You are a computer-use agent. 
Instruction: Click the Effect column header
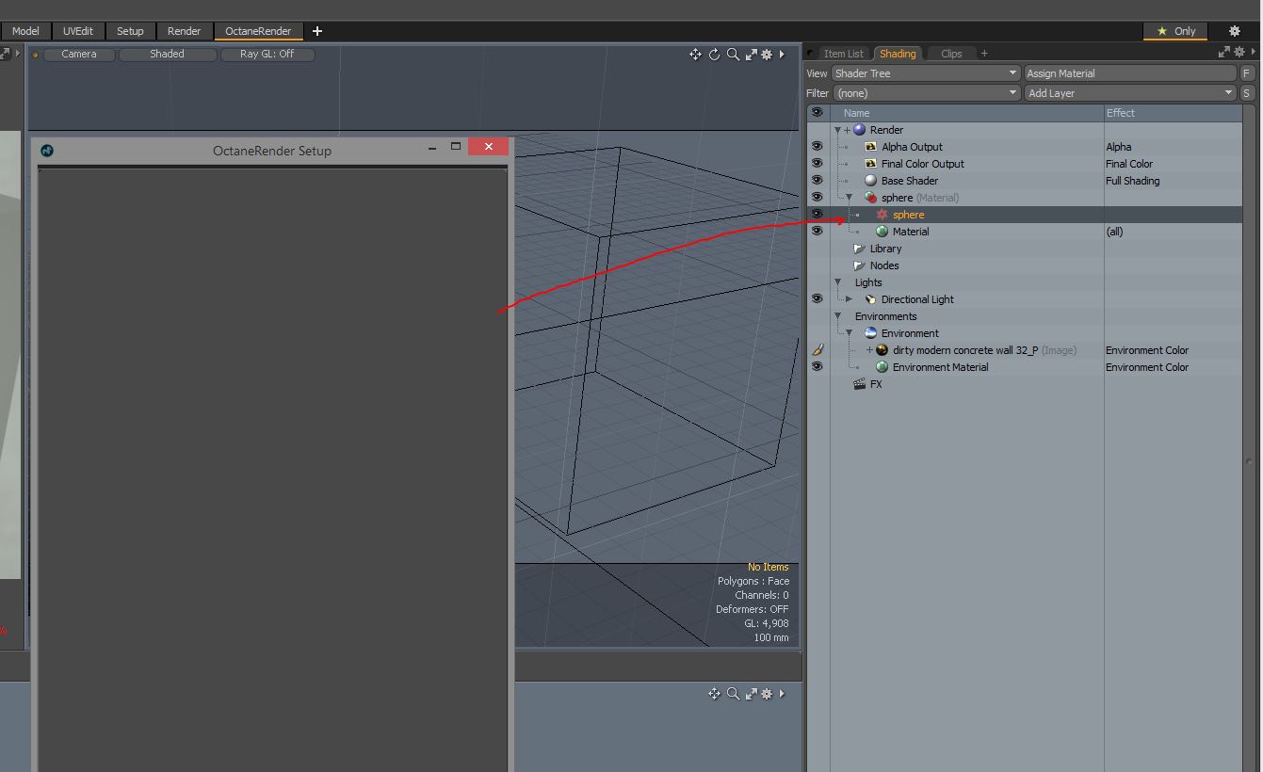(x=1173, y=113)
